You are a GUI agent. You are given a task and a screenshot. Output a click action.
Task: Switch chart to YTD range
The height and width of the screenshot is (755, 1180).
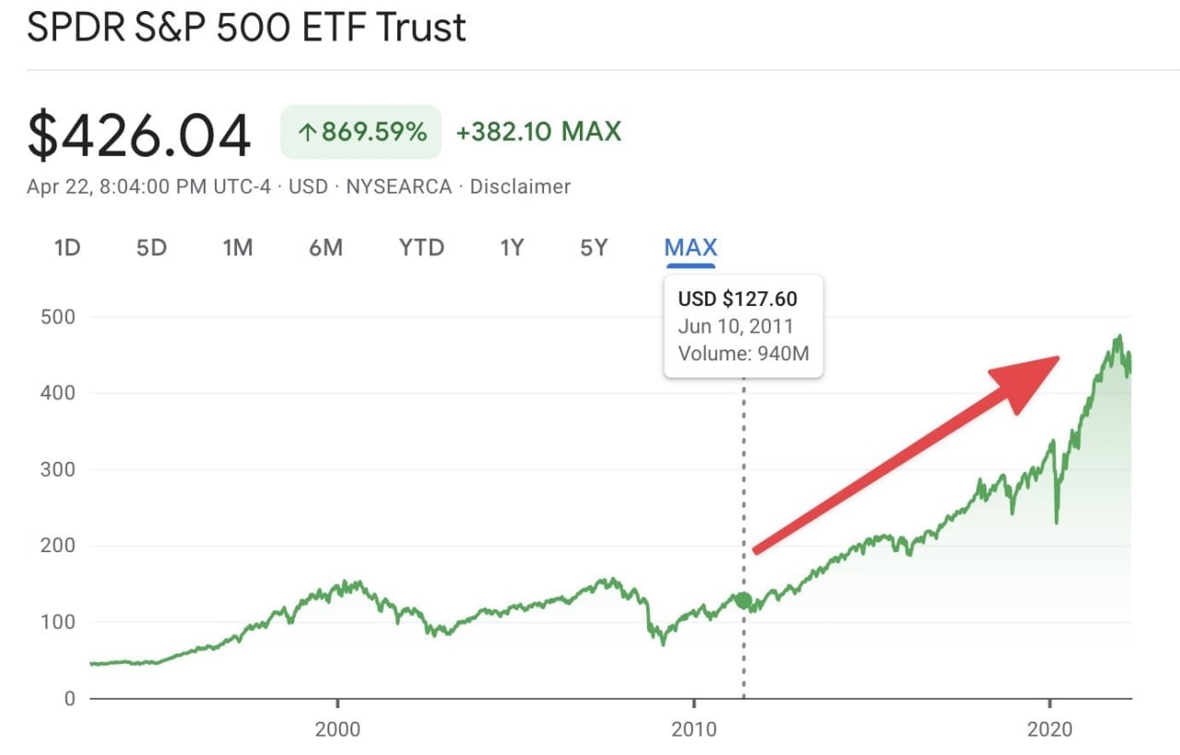click(x=421, y=247)
